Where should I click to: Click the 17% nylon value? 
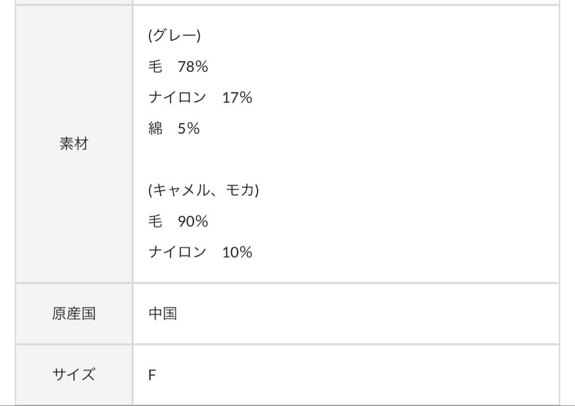237,97
